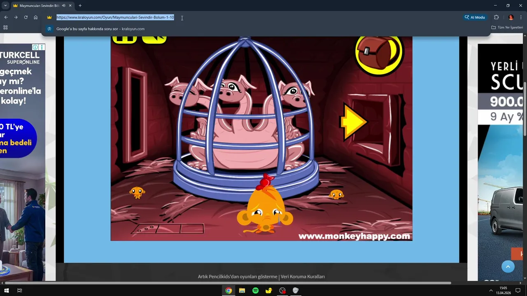The height and width of the screenshot is (296, 527).
Task: Open the van advertisement on the right
Action: coord(500,162)
